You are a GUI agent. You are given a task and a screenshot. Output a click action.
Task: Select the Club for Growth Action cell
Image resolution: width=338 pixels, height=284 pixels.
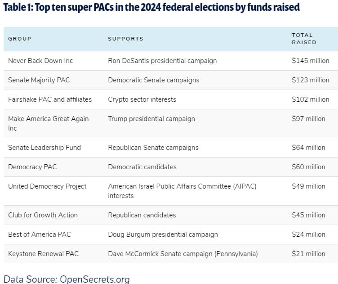[43, 215]
